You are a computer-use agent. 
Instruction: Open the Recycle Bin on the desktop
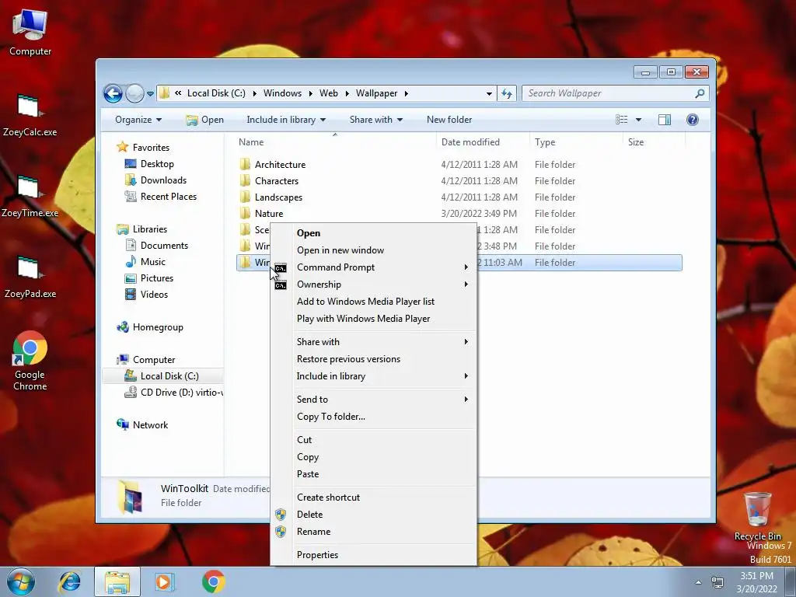[x=757, y=515]
